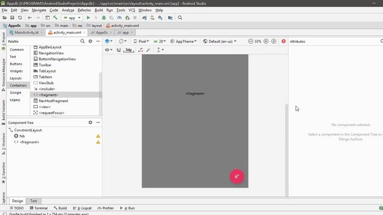Image resolution: width=383 pixels, height=215 pixels.
Task: Open orientation for preview dropdown
Action: [x=123, y=41]
